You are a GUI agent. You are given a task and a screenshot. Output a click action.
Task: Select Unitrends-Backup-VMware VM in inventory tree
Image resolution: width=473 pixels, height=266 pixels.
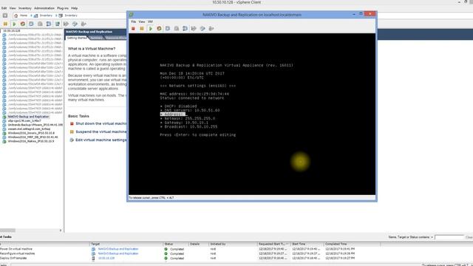click(x=35, y=125)
